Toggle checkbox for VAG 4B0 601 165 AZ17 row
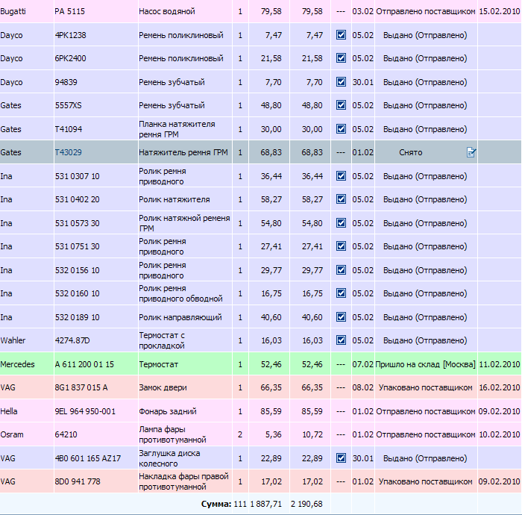This screenshot has height=515, width=522. pos(341,458)
